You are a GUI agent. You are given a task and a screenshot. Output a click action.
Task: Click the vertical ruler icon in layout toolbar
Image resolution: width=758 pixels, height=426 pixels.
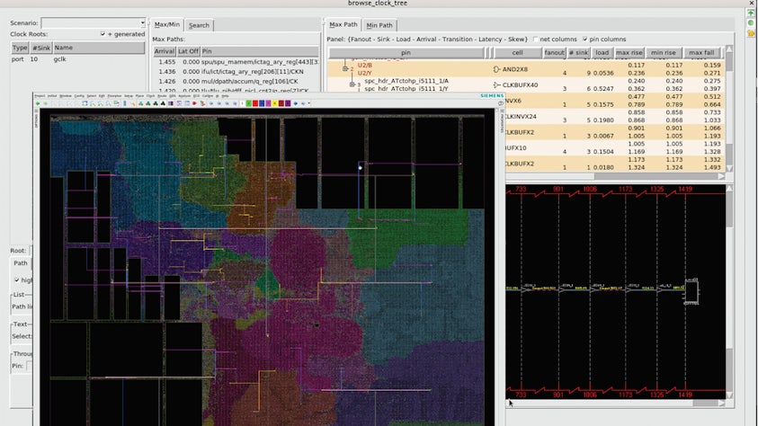click(x=125, y=103)
